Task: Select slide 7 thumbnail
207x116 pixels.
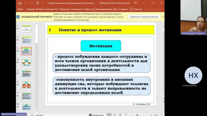Action: pos(26,96)
